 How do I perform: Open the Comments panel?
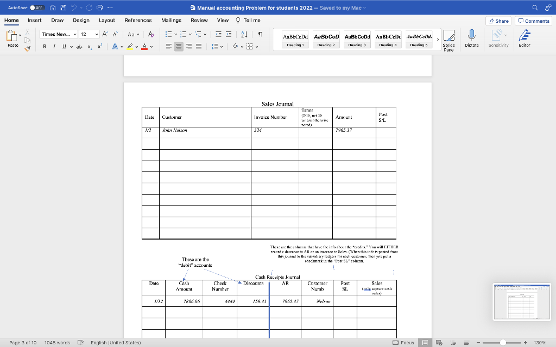(533, 20)
